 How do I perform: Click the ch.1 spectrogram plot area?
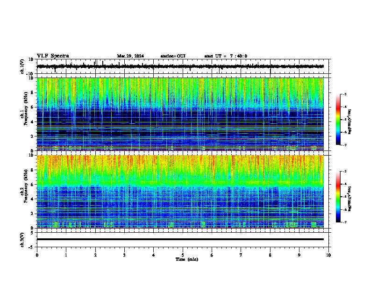(180, 114)
